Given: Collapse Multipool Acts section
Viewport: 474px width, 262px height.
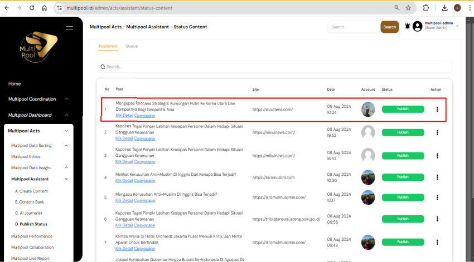Looking at the screenshot, I should pos(66,131).
